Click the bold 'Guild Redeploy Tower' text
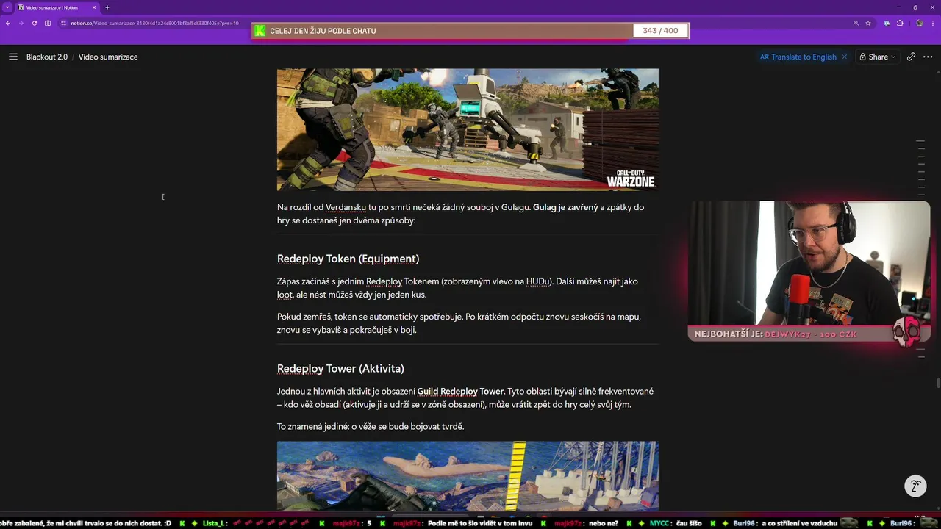Viewport: 941px width, 529px height. point(460,392)
